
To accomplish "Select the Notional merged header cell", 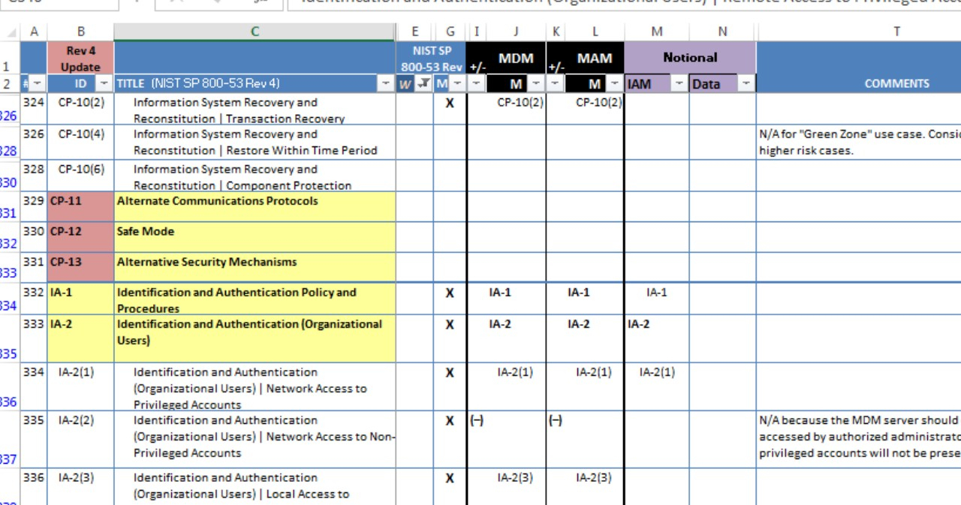I will 690,58.
